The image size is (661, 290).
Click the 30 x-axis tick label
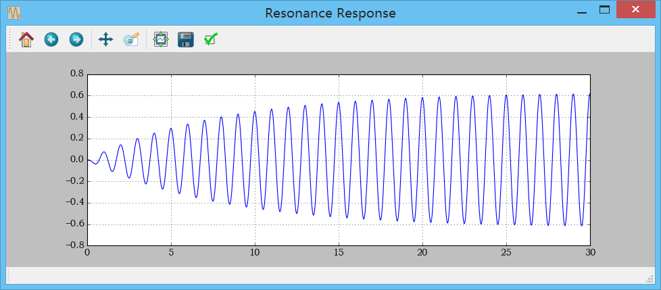tap(590, 253)
